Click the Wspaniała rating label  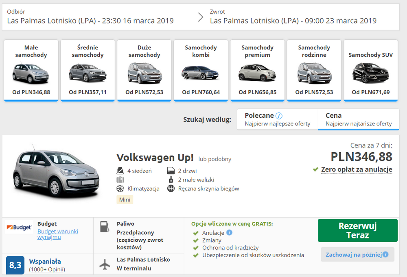click(45, 262)
